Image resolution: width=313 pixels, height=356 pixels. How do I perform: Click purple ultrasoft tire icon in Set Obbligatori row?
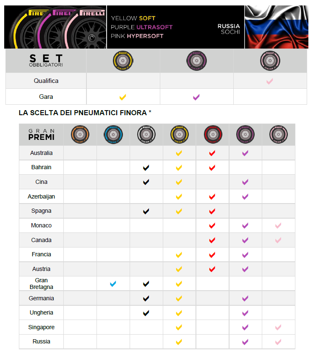pyautogui.click(x=196, y=61)
